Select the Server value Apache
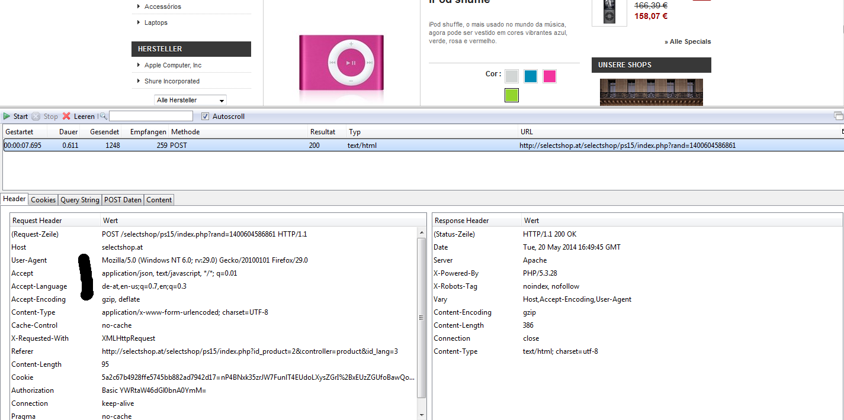 coord(535,260)
